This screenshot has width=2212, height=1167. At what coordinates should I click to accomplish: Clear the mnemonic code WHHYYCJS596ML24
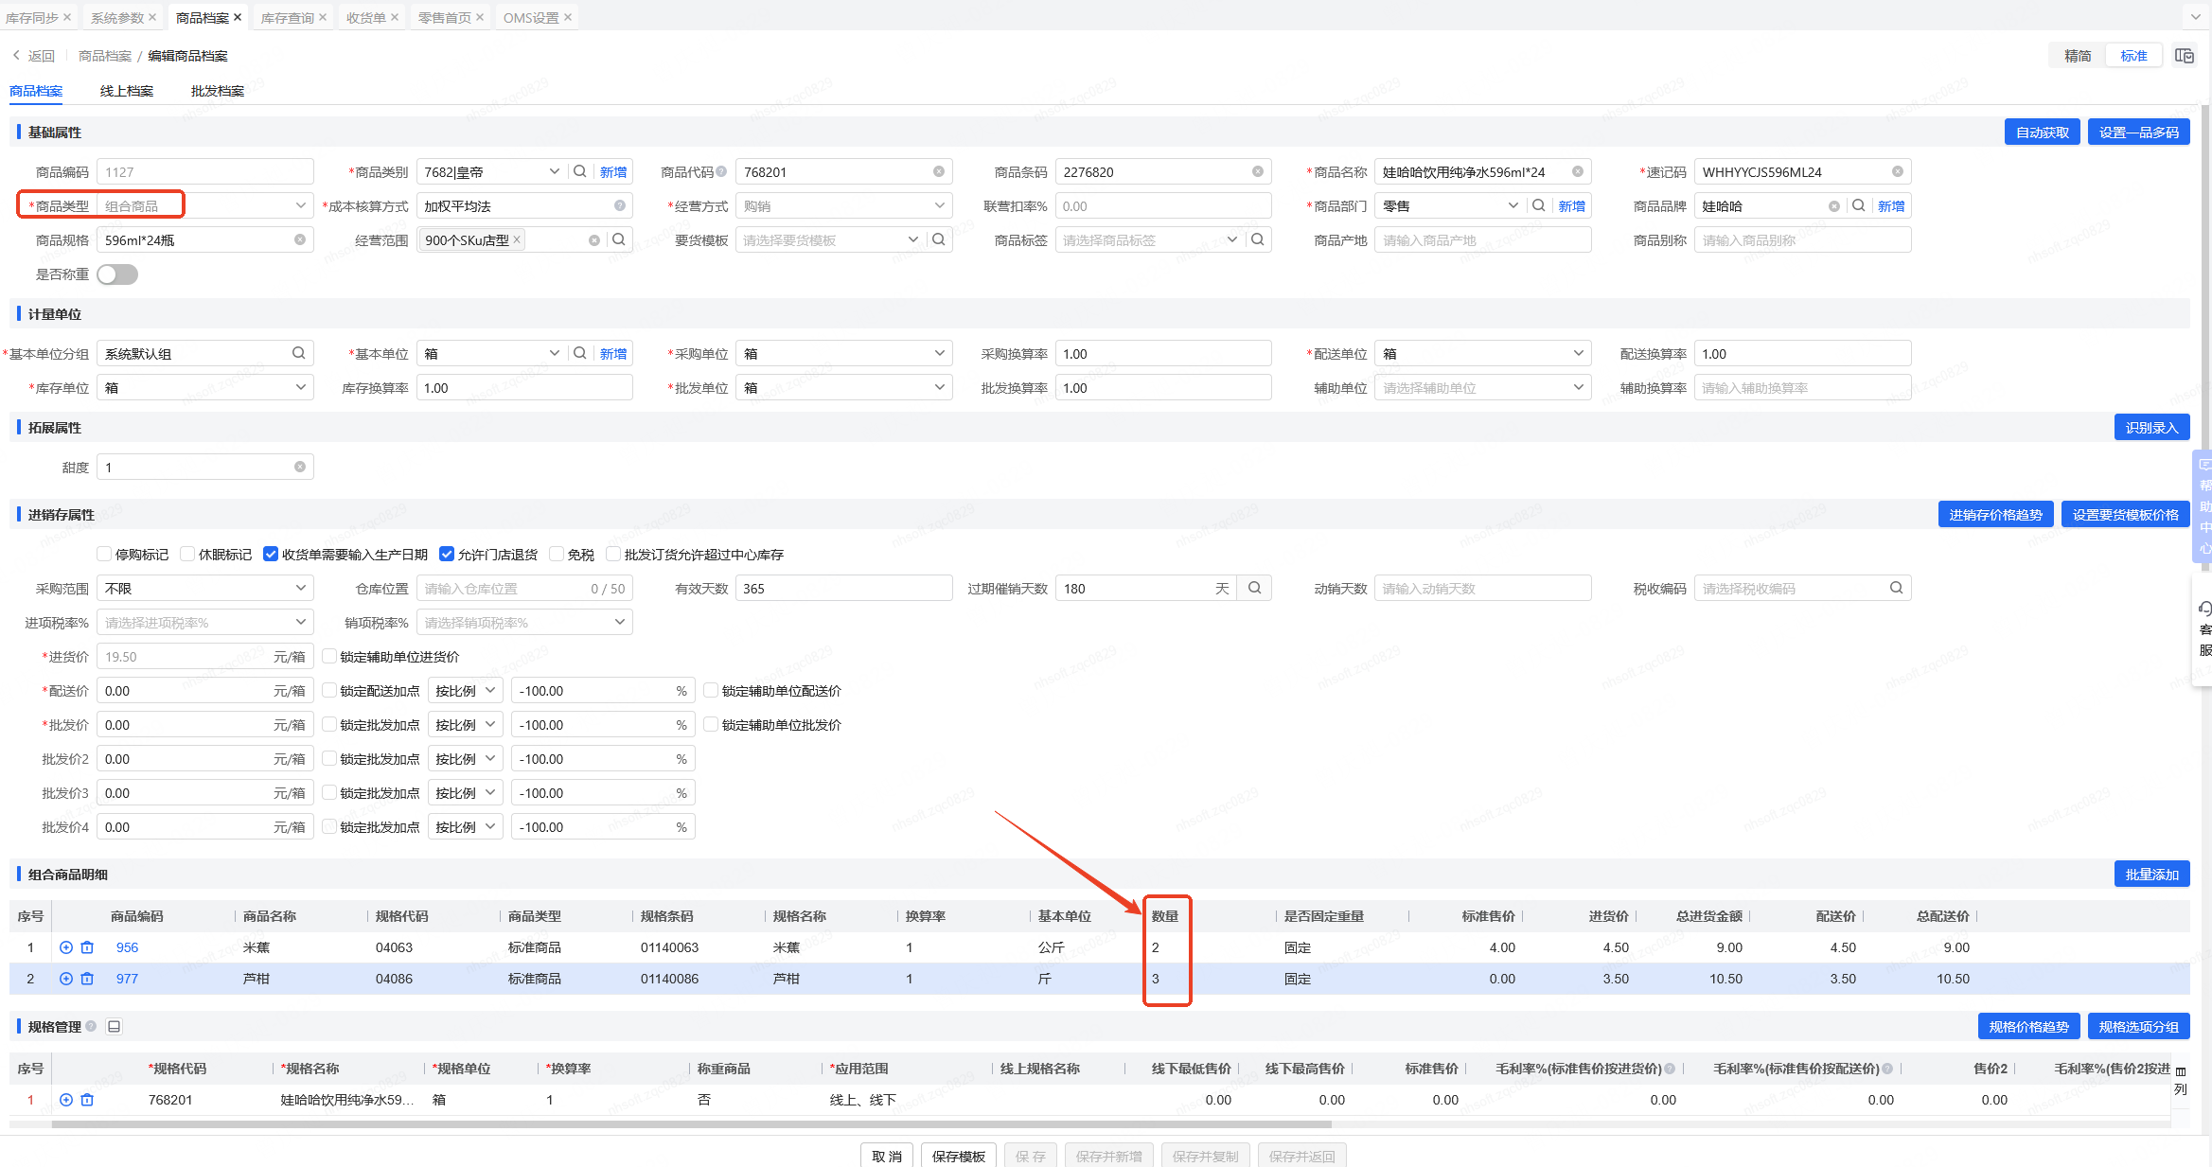point(1898,171)
